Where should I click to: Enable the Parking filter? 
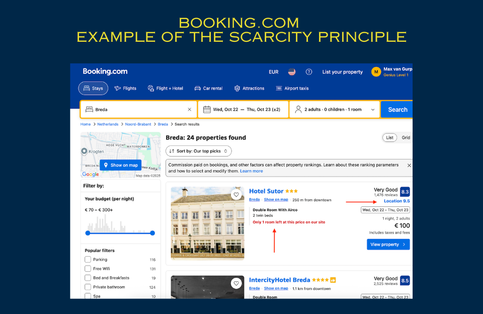click(88, 259)
